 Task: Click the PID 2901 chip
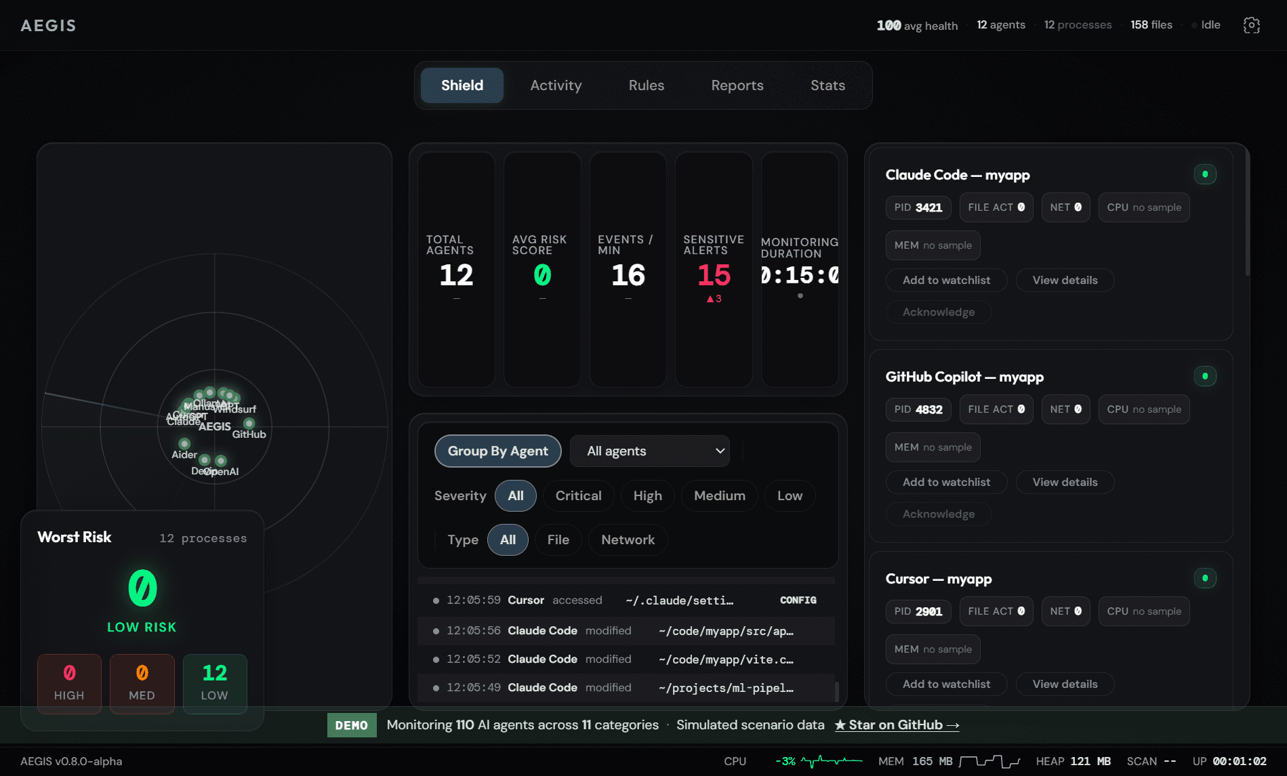pyautogui.click(x=918, y=611)
